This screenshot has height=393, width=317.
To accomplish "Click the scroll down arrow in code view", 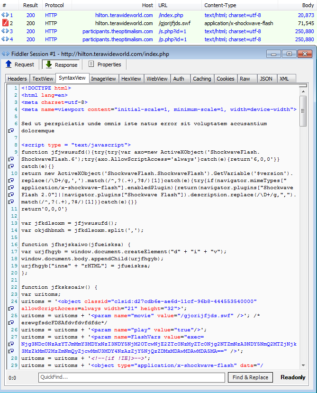I will 303,366.
